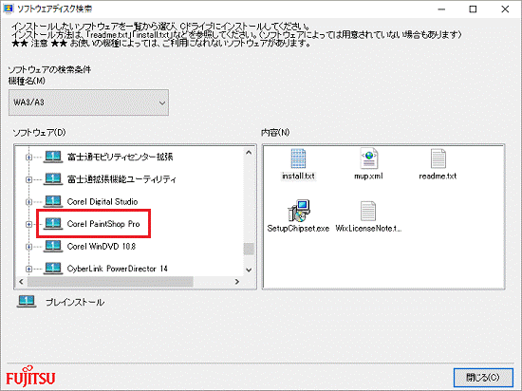Open the mup.xml file icon
The height and width of the screenshot is (391, 522).
[368, 158]
